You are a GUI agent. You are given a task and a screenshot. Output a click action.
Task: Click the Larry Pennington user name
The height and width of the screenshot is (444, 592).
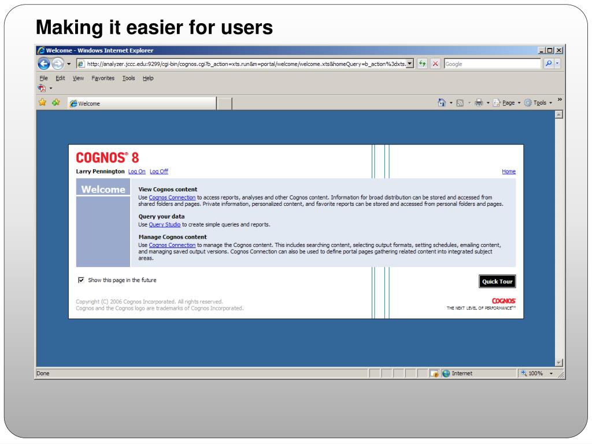click(100, 171)
